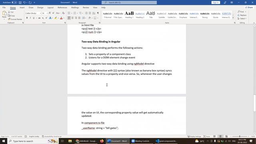
Task: Align text right
Action: (x=76, y=18)
